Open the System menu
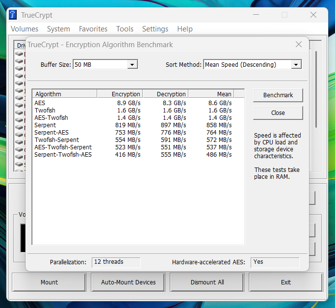335x308 pixels. tap(58, 29)
